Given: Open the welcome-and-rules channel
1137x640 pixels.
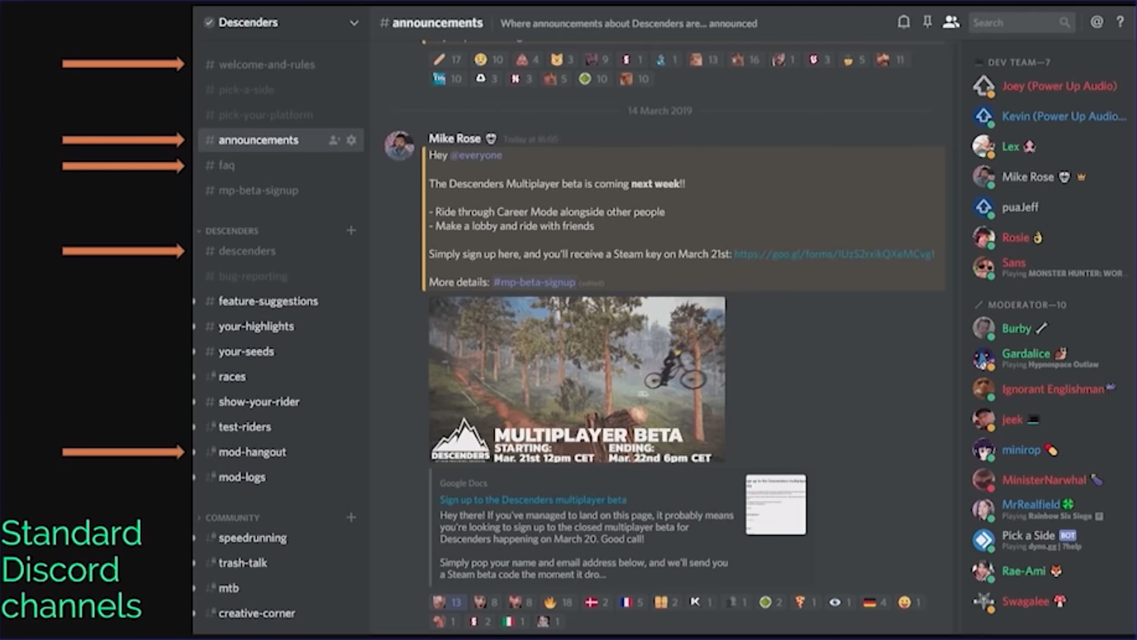Looking at the screenshot, I should pos(281,64).
